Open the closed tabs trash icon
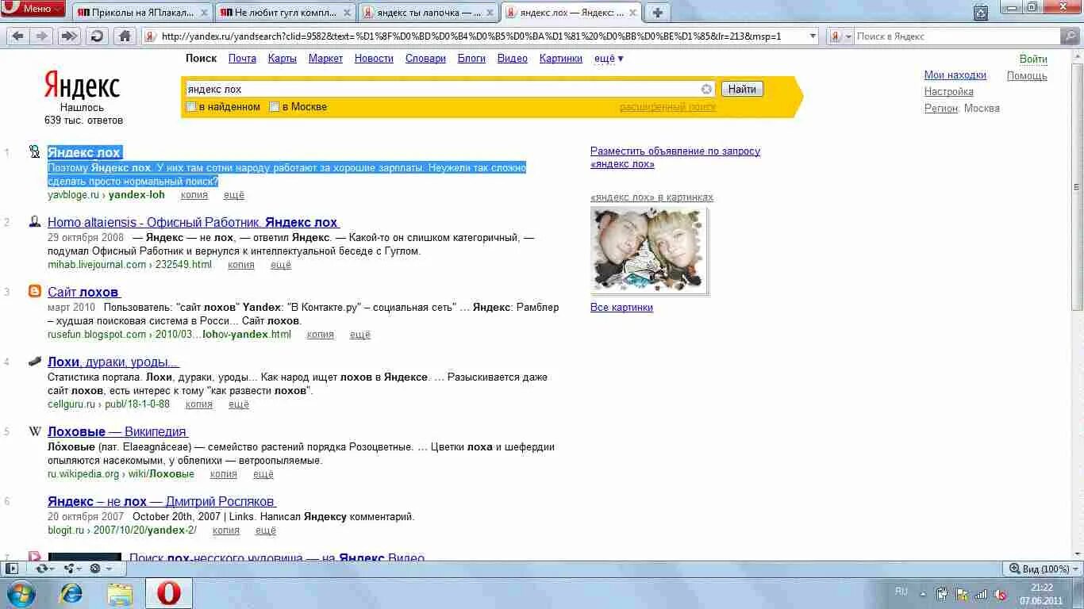1084x609 pixels. click(981, 12)
